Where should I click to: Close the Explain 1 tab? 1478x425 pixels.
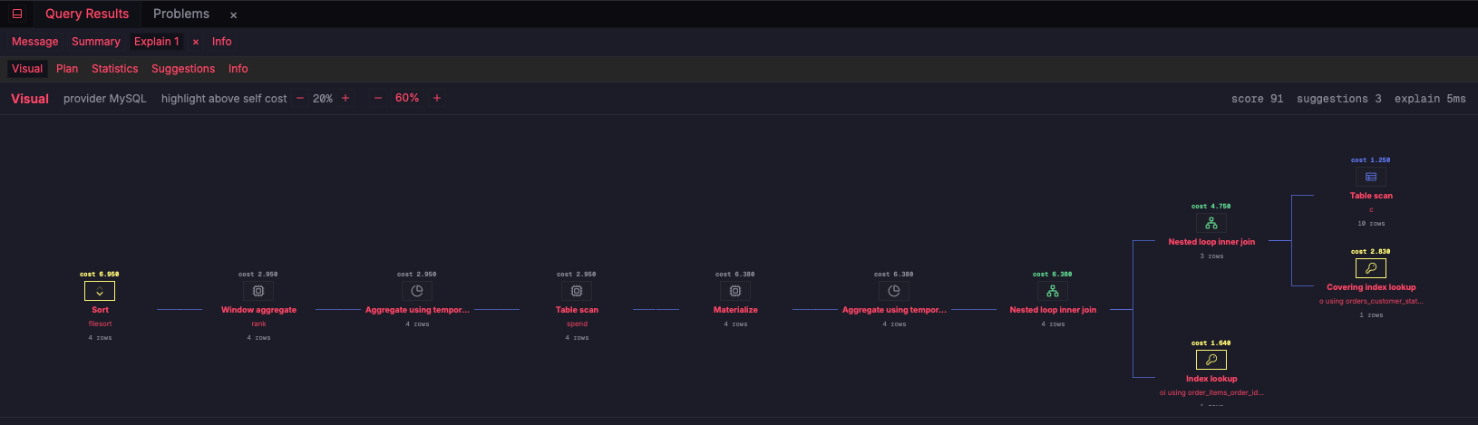point(196,42)
